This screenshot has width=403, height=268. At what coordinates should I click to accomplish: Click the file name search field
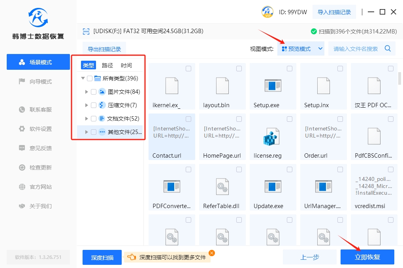(x=355, y=49)
